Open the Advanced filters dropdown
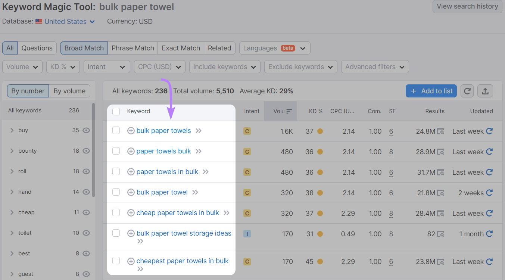Screen dimensions: 505x280 [x=375, y=66]
